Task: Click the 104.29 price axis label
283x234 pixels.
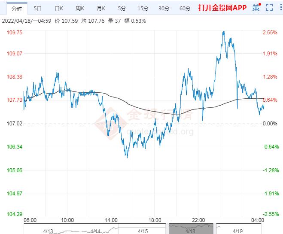Action: (x=15, y=214)
